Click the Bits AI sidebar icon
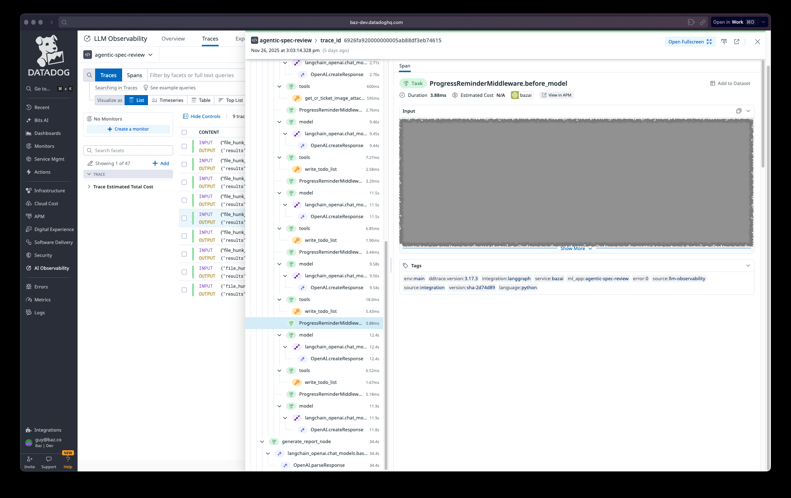 point(29,120)
